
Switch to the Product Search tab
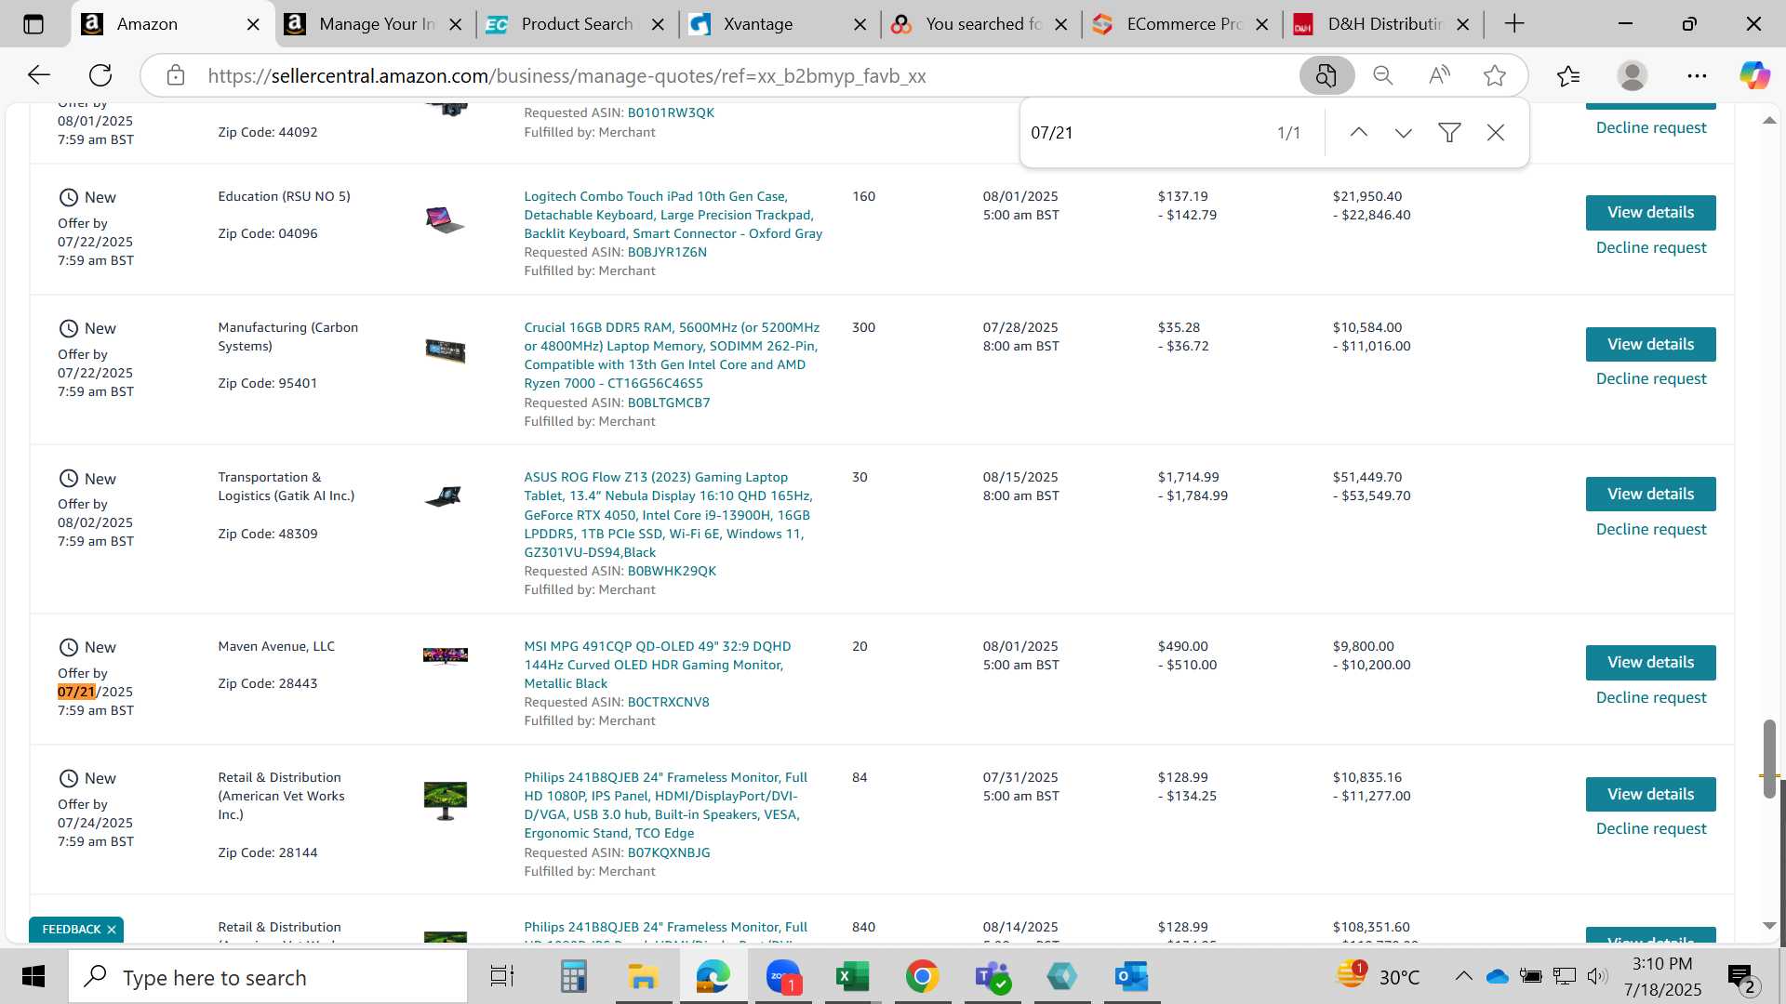[x=576, y=24]
